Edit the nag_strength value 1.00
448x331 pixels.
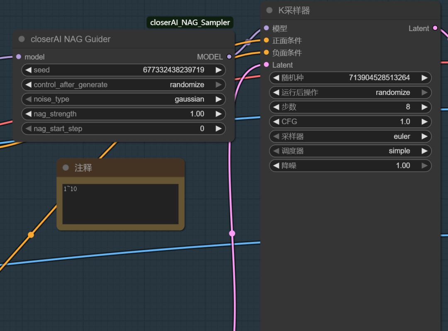click(197, 114)
